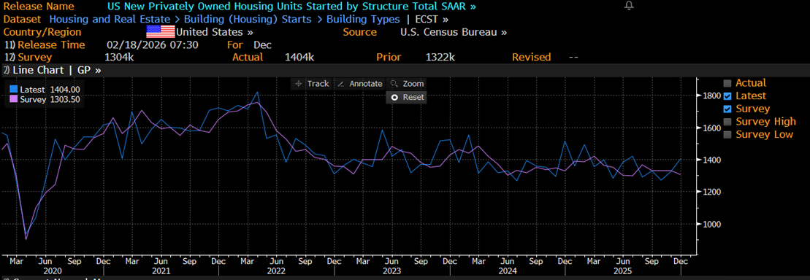Click release time 02/18/2026 07:30
810x280 pixels.
coord(152,45)
